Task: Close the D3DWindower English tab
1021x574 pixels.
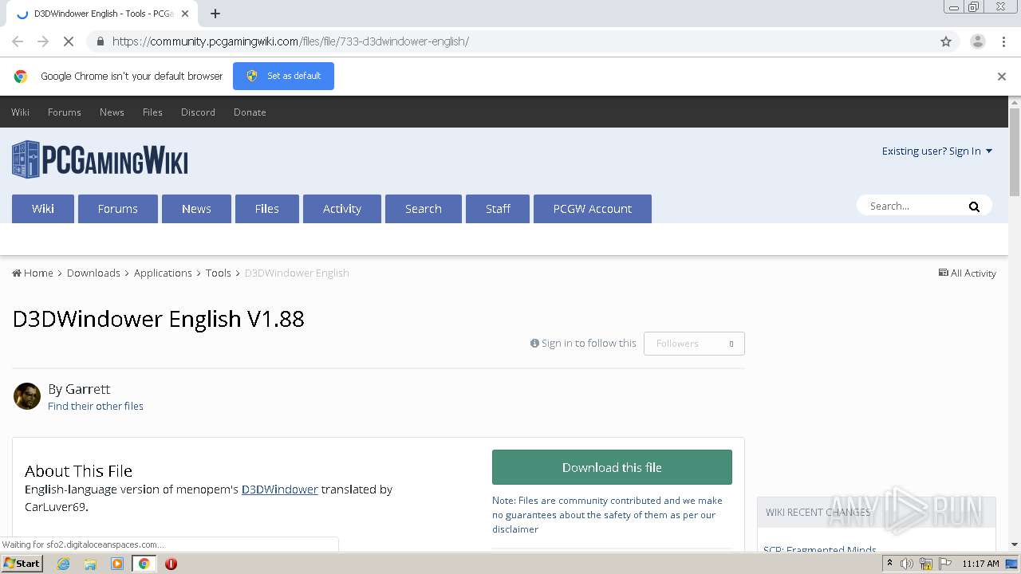Action: [x=185, y=14]
